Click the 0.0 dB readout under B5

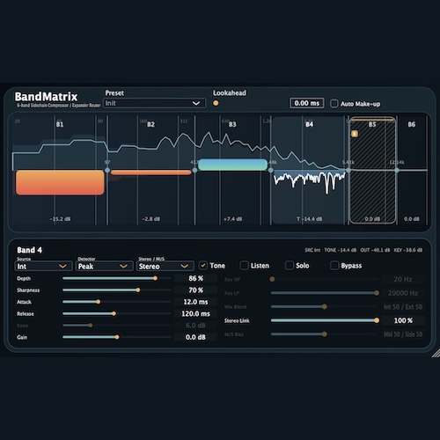coord(372,219)
